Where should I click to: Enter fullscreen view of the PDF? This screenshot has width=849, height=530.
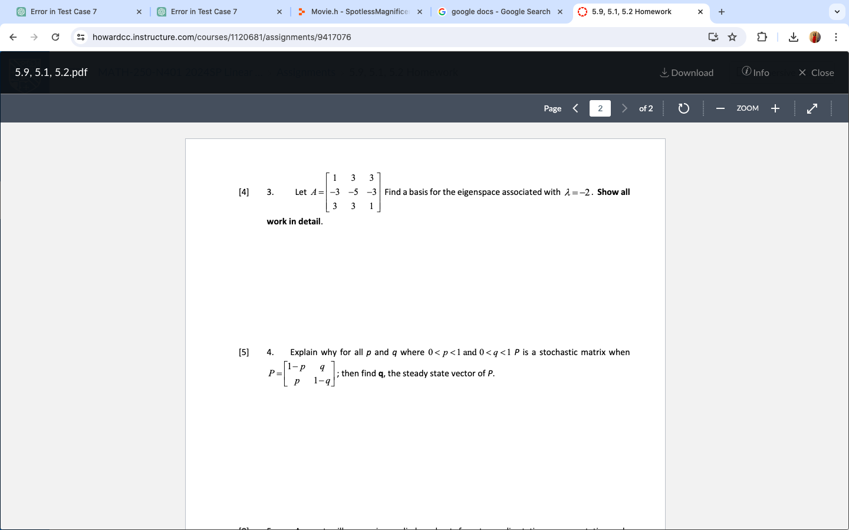point(812,108)
